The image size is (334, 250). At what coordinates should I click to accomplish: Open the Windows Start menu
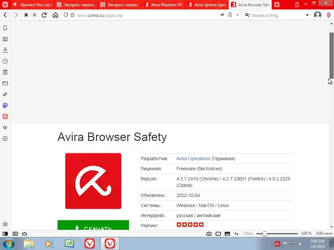coord(9,243)
